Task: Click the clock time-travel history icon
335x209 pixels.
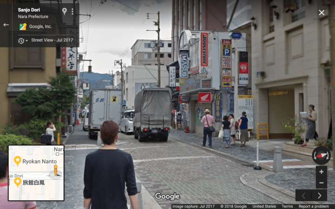Action: pos(21,41)
